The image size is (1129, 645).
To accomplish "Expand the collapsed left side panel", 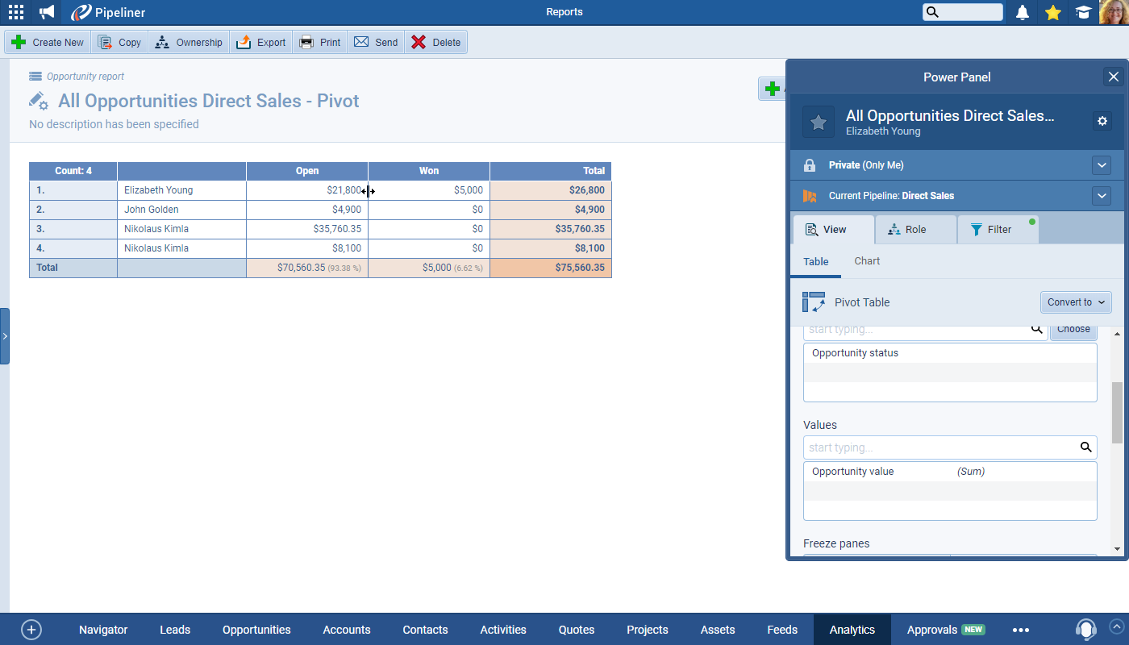I will tap(4, 335).
